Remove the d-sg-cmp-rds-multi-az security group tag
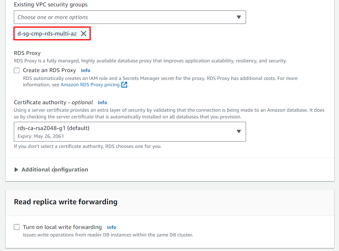Viewport: 339px width, 251px height. coord(84,34)
